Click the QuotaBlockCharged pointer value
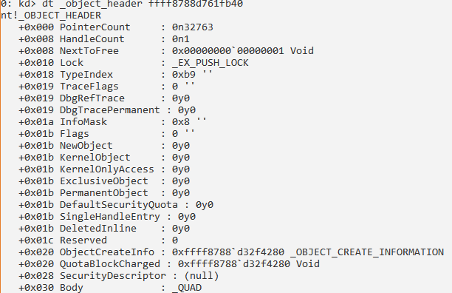 tap(234, 264)
